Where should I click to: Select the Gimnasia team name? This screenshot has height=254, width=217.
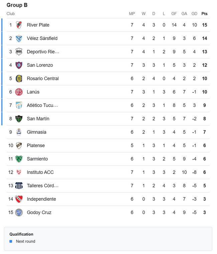click(x=36, y=132)
